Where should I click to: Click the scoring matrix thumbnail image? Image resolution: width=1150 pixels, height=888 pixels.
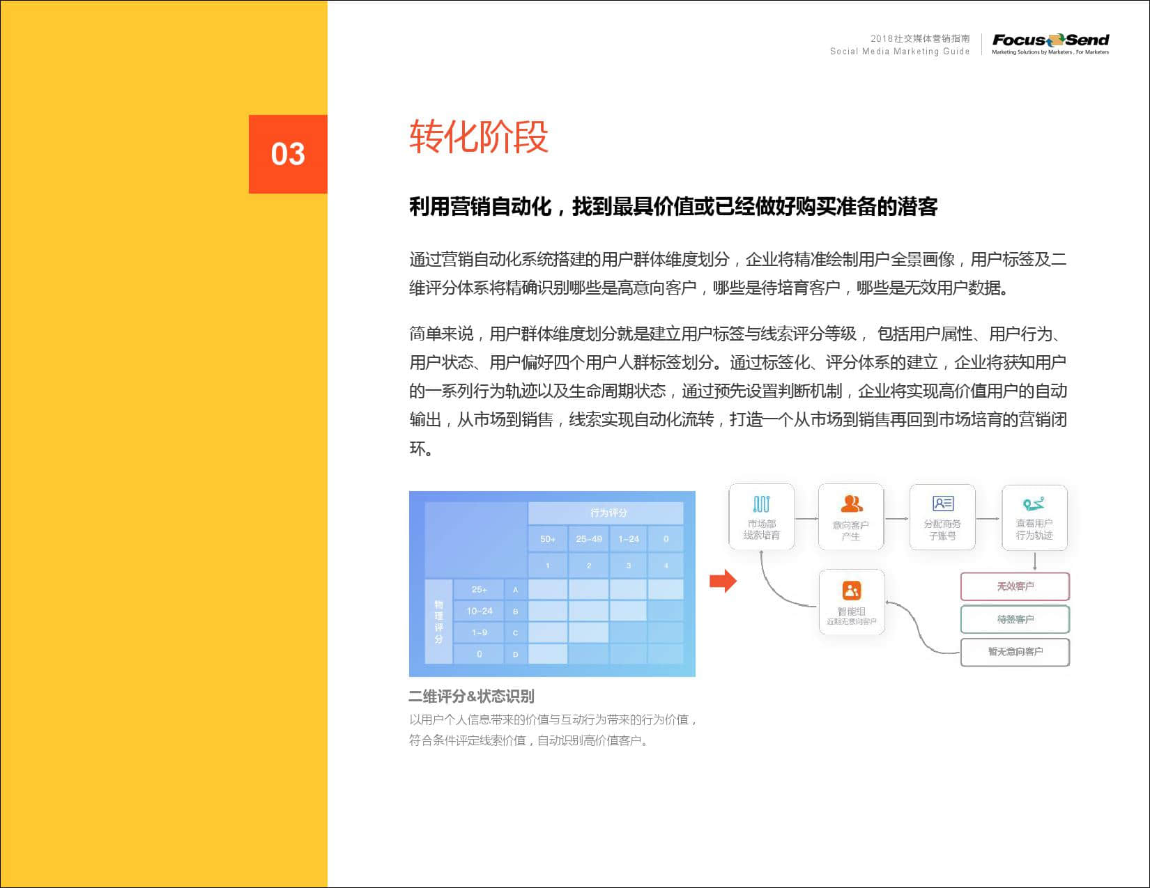(x=552, y=584)
